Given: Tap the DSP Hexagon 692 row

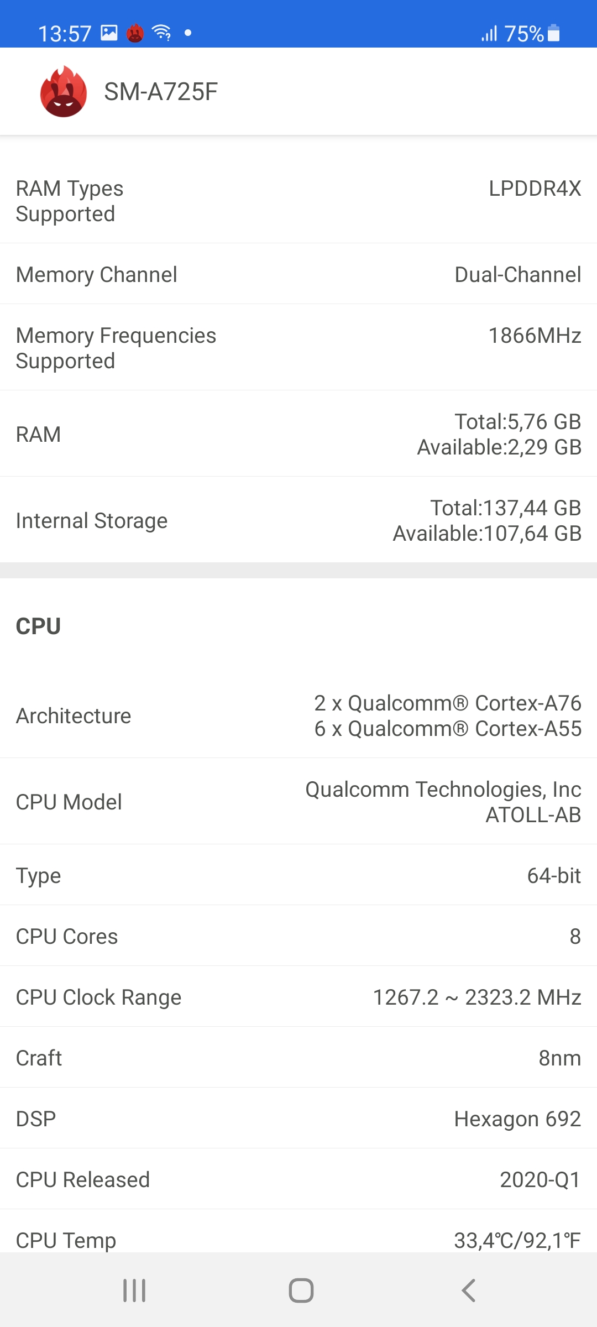Looking at the screenshot, I should point(298,1119).
